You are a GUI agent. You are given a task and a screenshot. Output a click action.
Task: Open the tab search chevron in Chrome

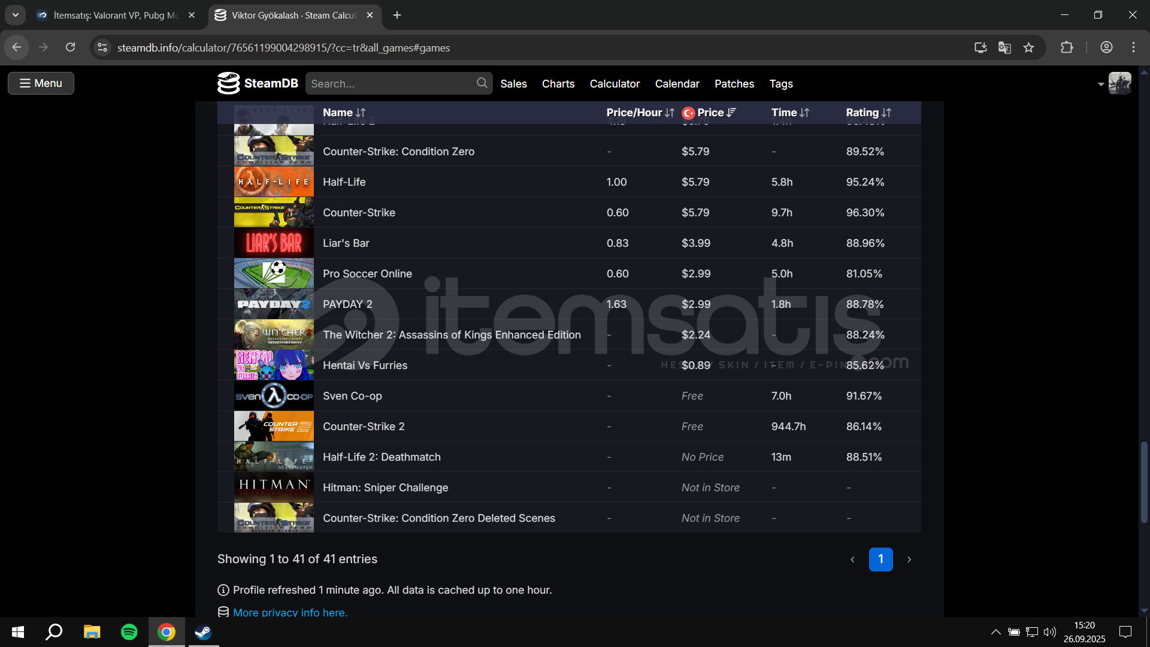(15, 15)
